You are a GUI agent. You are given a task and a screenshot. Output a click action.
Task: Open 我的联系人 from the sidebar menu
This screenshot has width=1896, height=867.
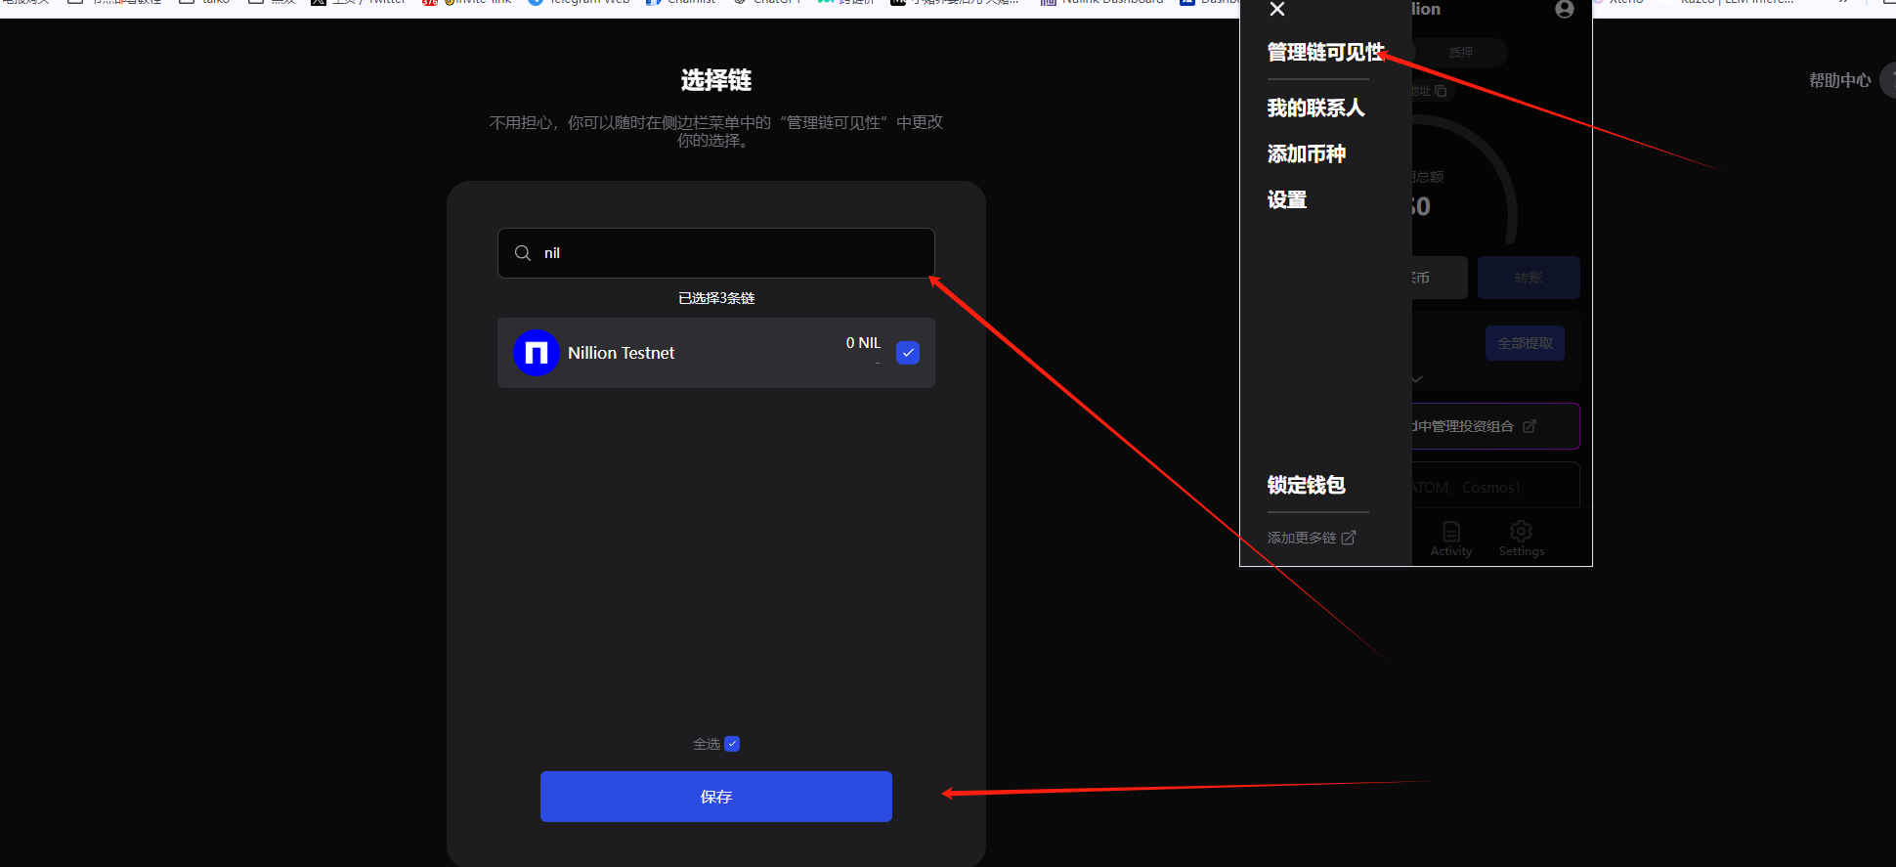pos(1315,108)
